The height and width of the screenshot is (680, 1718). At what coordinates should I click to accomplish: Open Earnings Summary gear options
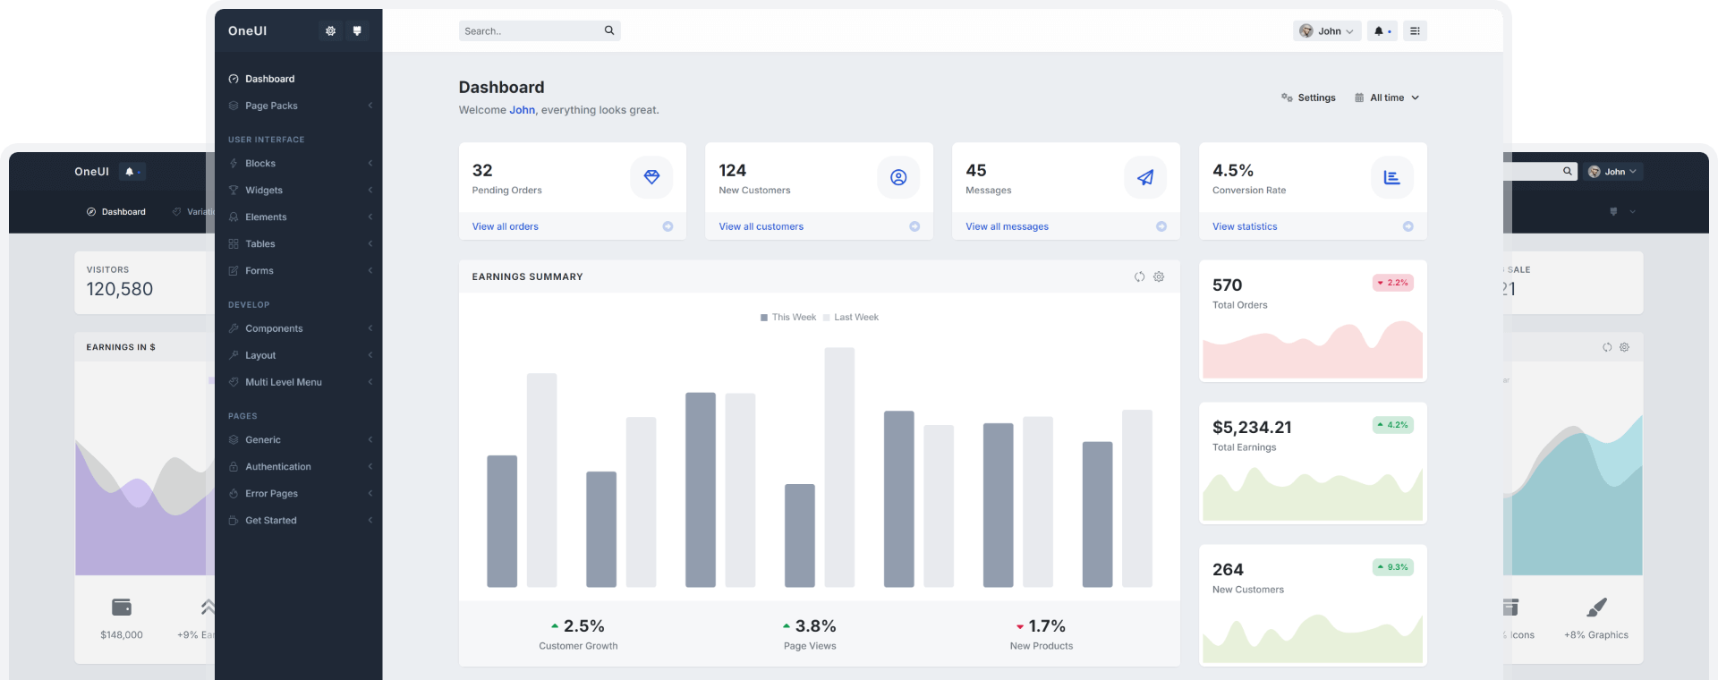(1159, 277)
